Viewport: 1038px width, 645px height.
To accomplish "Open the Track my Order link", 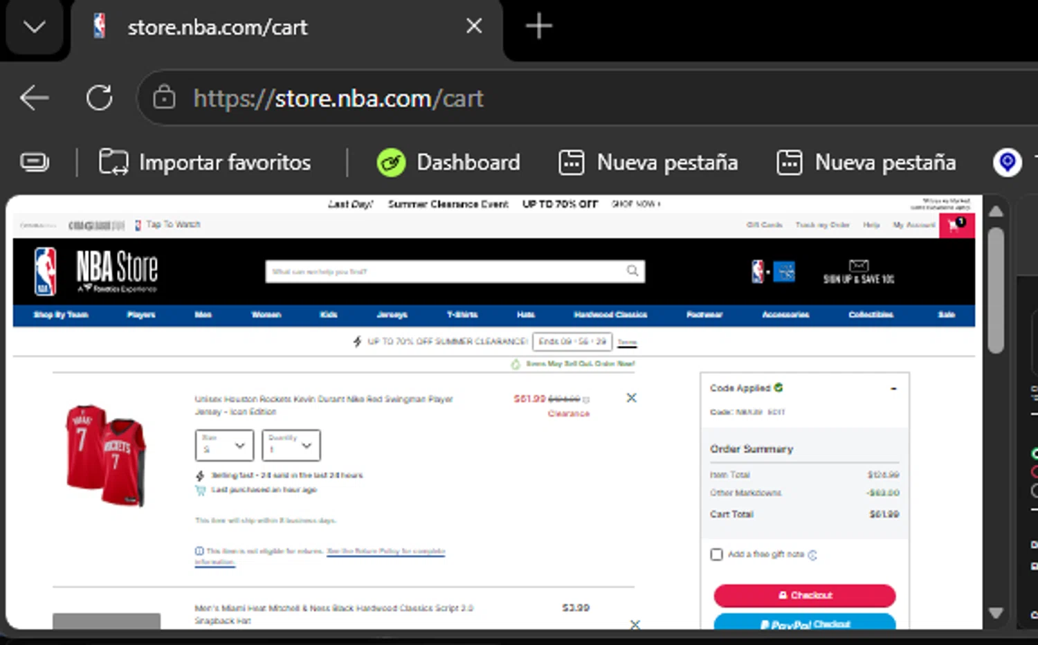I will coord(822,225).
